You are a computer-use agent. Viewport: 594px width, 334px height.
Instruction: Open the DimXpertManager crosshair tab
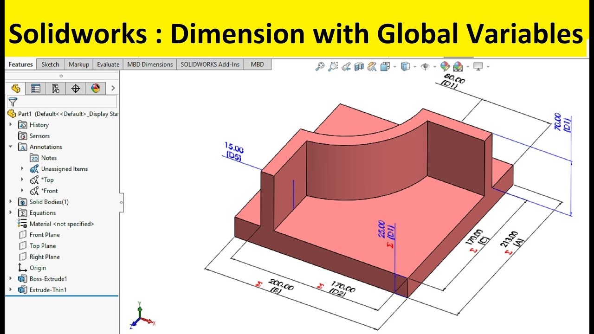tap(76, 88)
